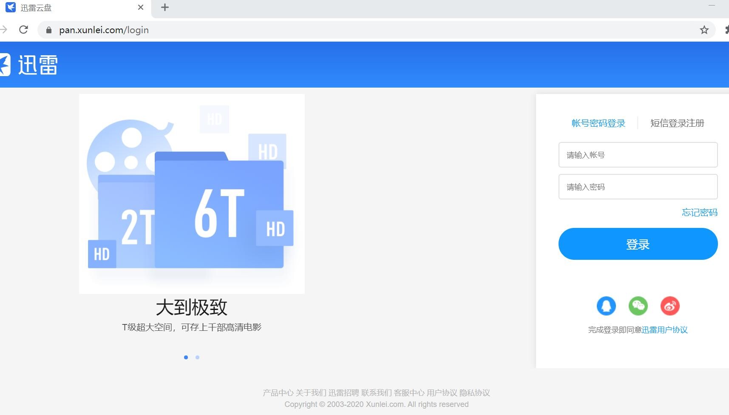Switch to the 短信登录注册 tab
The height and width of the screenshot is (415, 729).
[677, 123]
